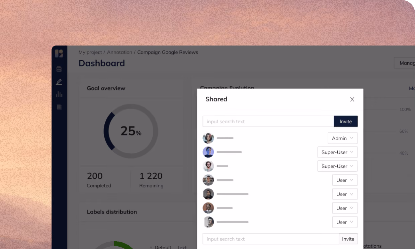Open the fourth User role dropdown
Viewport: 415px width, 249px height.
tap(345, 222)
